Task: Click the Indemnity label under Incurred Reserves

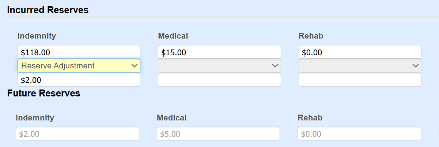Action: point(37,36)
